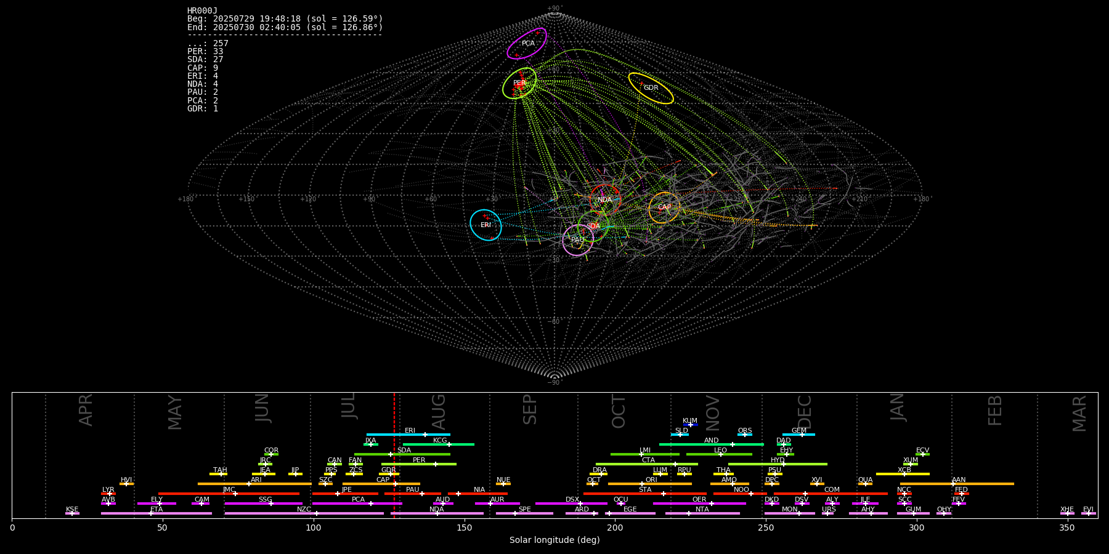Image resolution: width=1109 pixels, height=554 pixels.
Task: Click the PCA radiant ellipse on sky map
Action: pyautogui.click(x=527, y=44)
